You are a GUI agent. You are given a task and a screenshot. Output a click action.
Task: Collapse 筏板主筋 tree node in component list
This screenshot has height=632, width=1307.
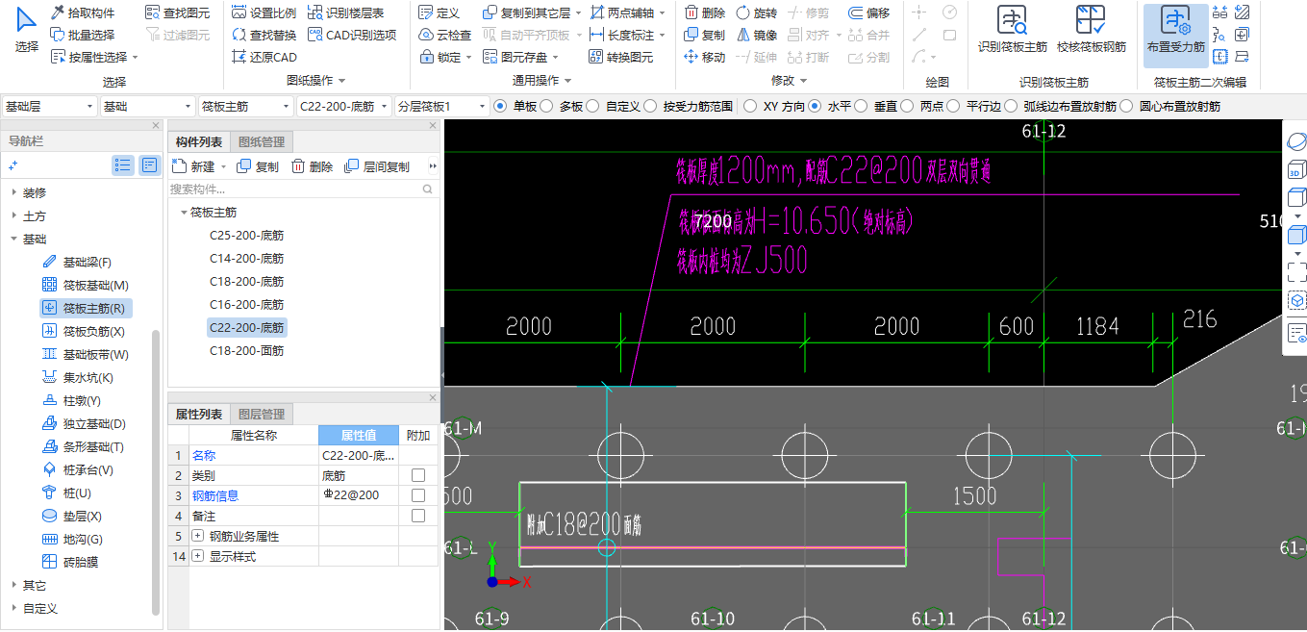tap(184, 213)
